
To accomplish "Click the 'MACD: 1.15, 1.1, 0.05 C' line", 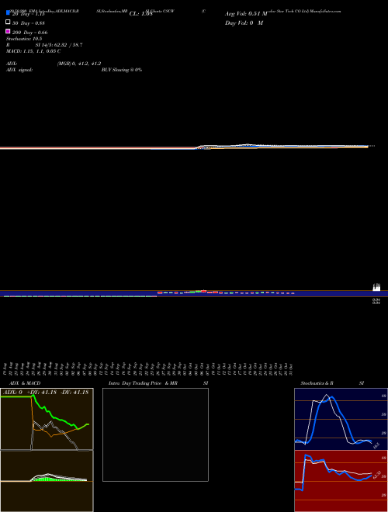I will pyautogui.click(x=33, y=51).
